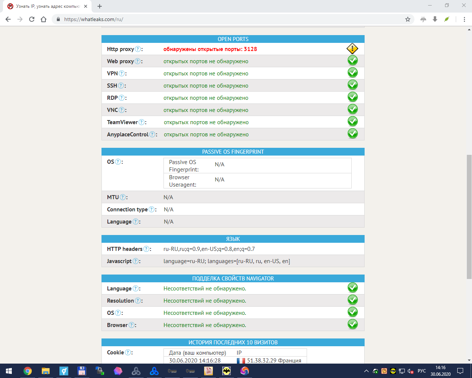472x378 pixels.
Task: Click the visit date '30.06.2020 14:16:28'
Action: (195, 361)
